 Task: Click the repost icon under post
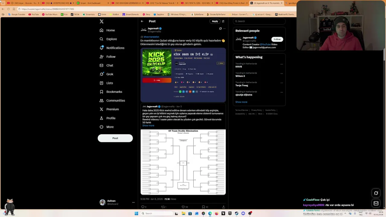tap(163, 207)
